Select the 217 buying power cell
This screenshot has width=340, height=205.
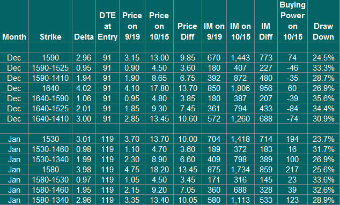pyautogui.click(x=292, y=170)
